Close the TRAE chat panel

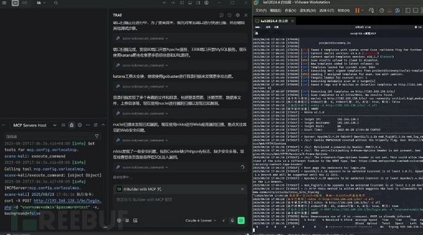tap(245, 15)
